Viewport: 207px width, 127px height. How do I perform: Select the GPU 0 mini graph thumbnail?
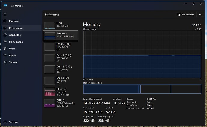point(50,103)
